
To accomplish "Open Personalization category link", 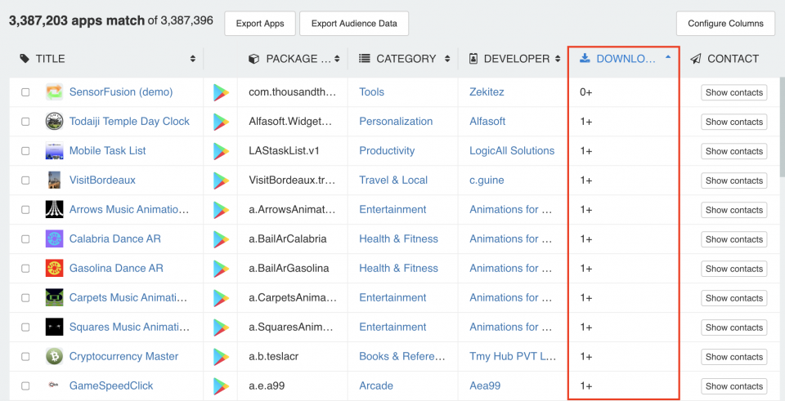I will click(396, 122).
